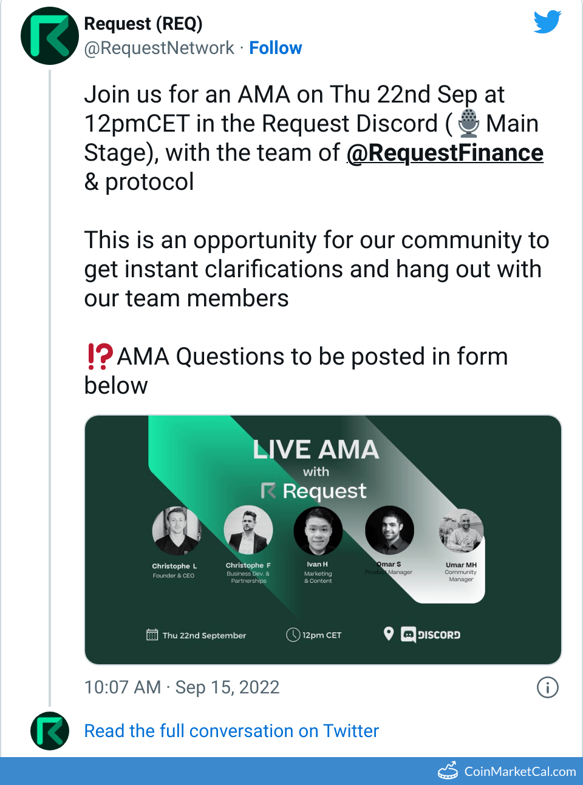Click the clock icon beside 12pm CET

click(293, 635)
